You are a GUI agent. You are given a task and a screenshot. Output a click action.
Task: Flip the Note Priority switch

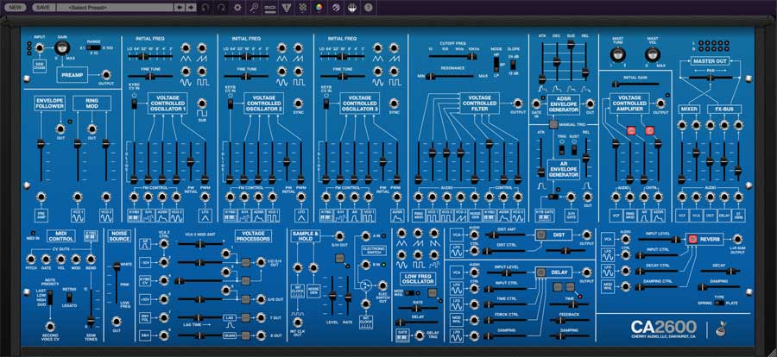click(50, 298)
